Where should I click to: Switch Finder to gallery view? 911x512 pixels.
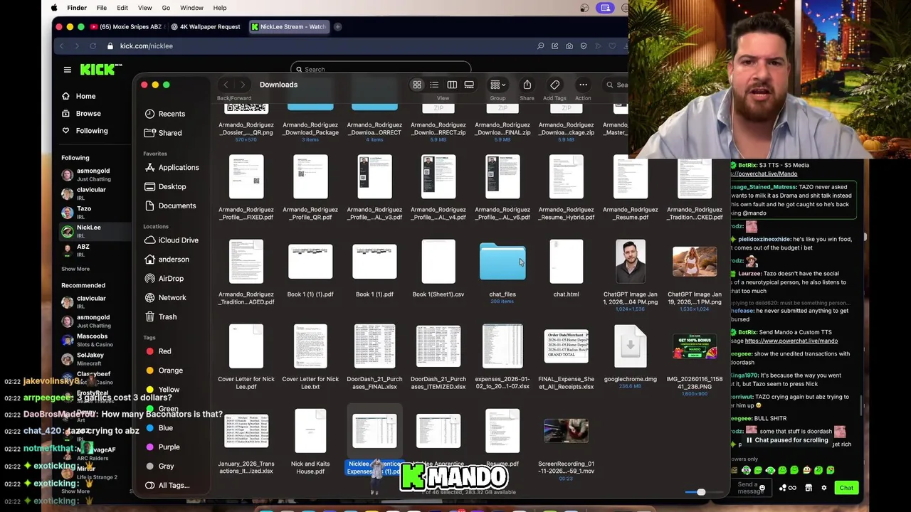tap(469, 85)
